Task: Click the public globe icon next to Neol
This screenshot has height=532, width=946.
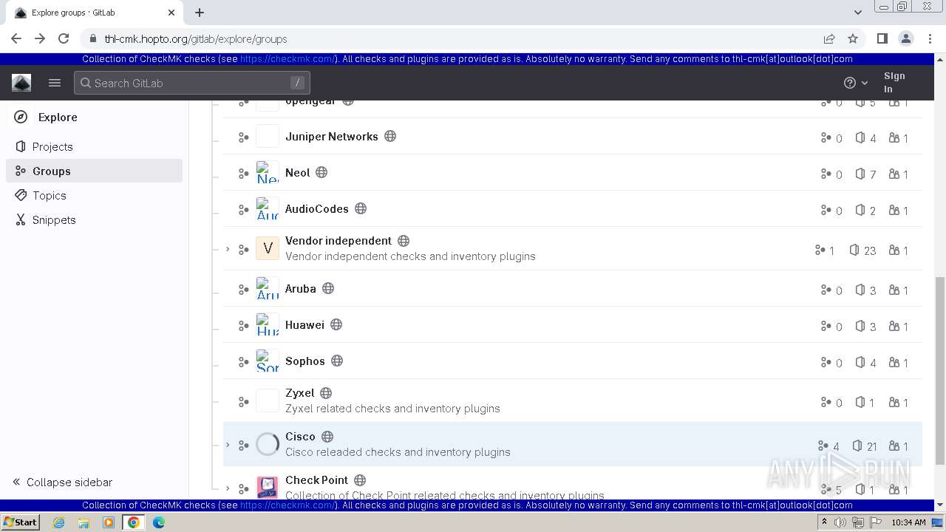Action: 321,172
